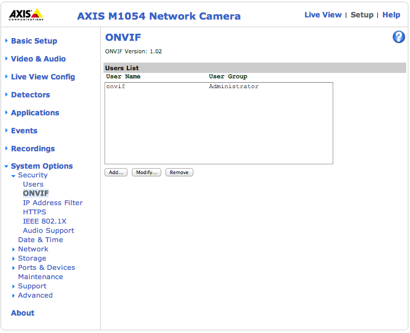Open Date & Time settings
This screenshot has width=410, height=333.
coord(40,240)
